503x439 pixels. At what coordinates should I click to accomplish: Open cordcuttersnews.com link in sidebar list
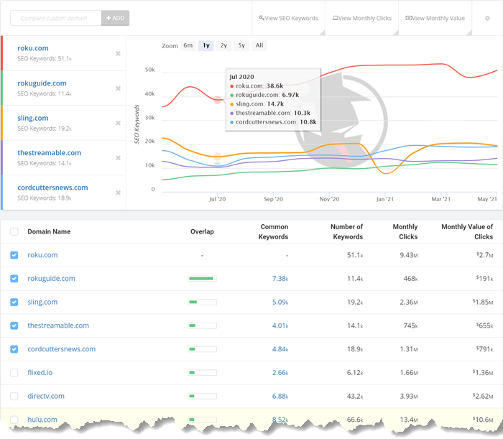coord(52,188)
